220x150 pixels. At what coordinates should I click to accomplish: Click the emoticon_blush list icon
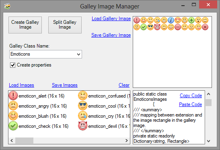tap(13, 116)
